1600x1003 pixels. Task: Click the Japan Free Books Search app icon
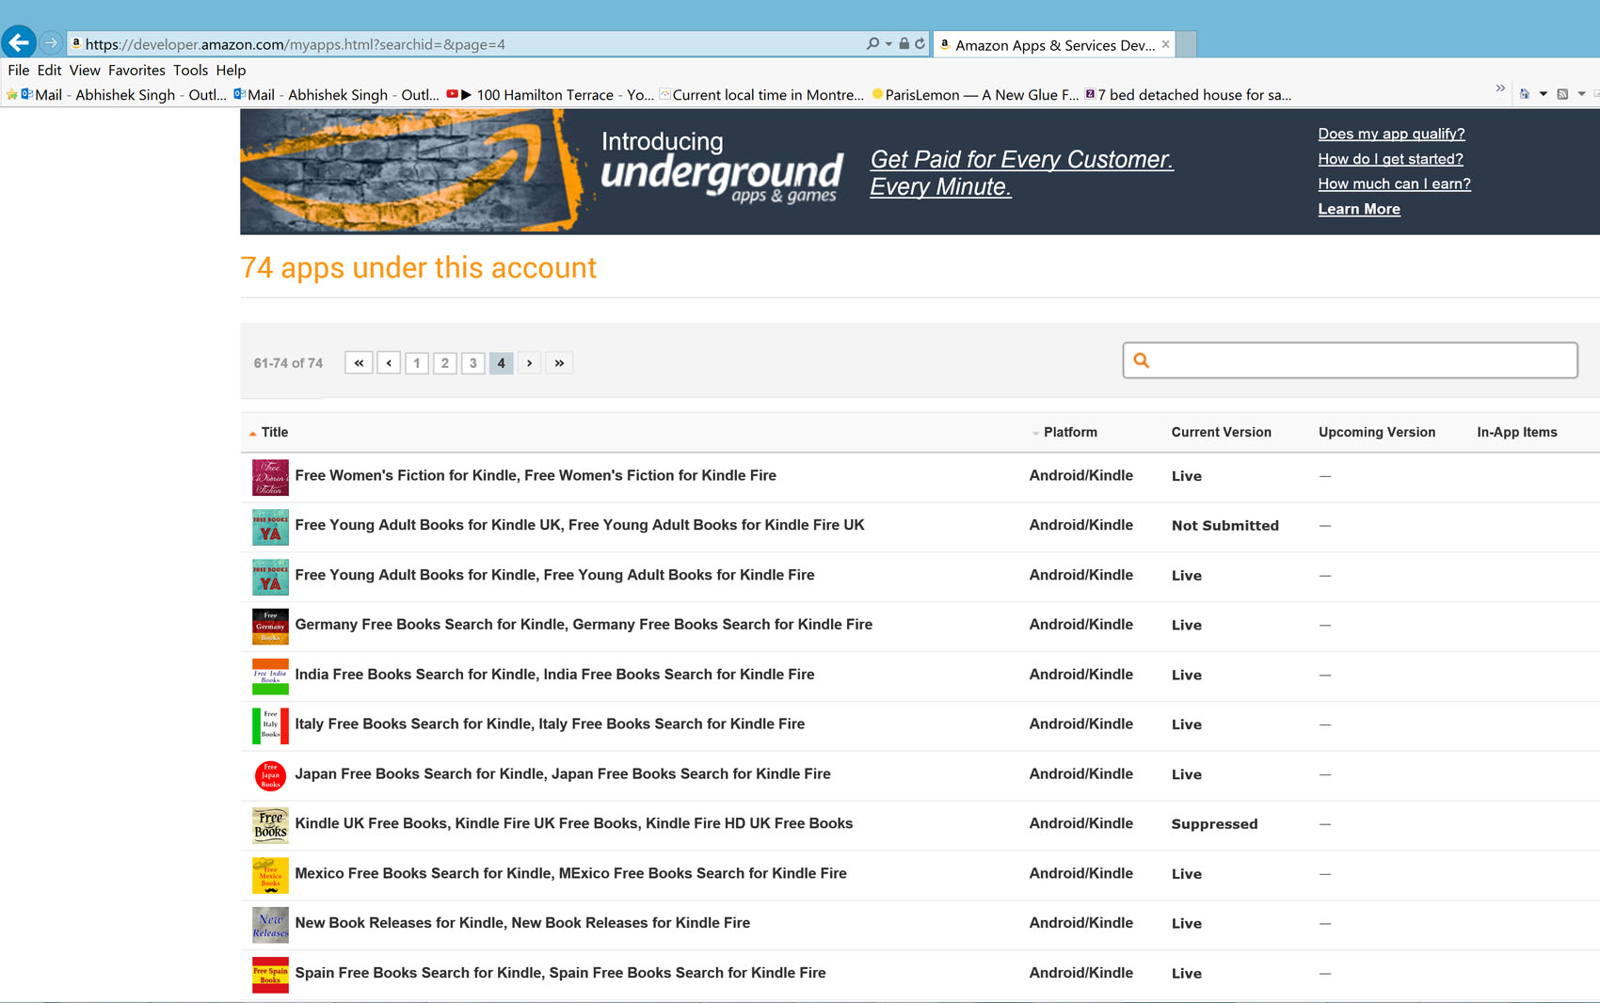click(270, 775)
